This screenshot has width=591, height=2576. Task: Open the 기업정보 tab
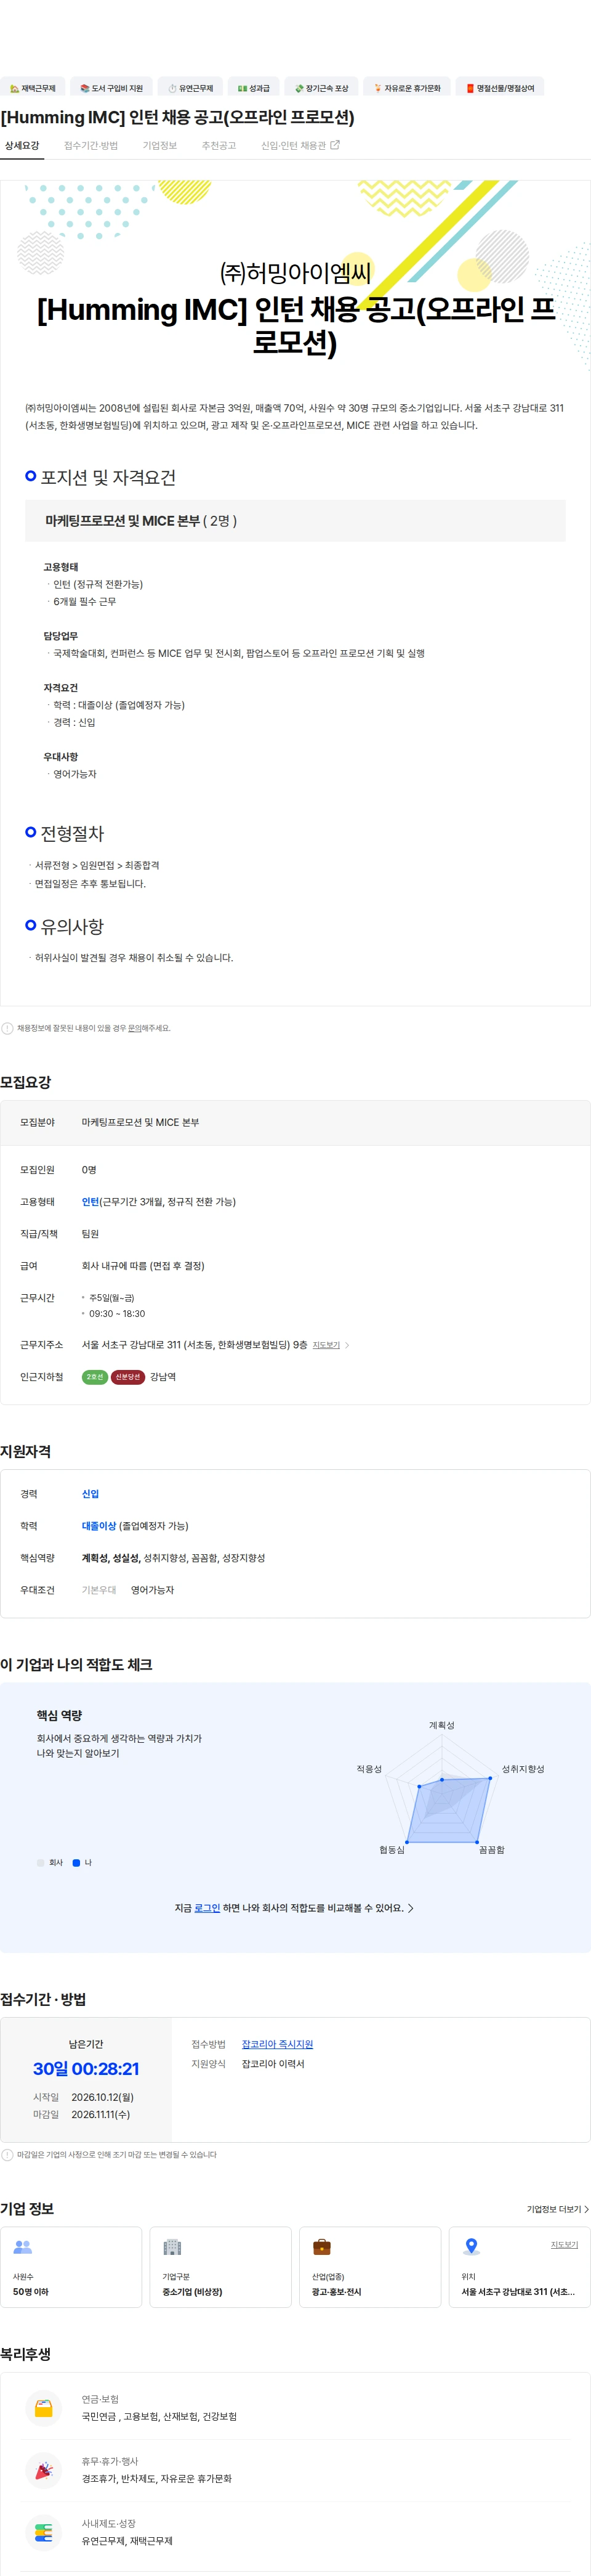(x=159, y=145)
